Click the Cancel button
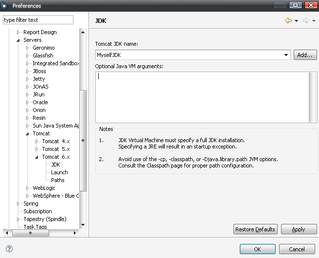319x258 pixels. coord(297,249)
